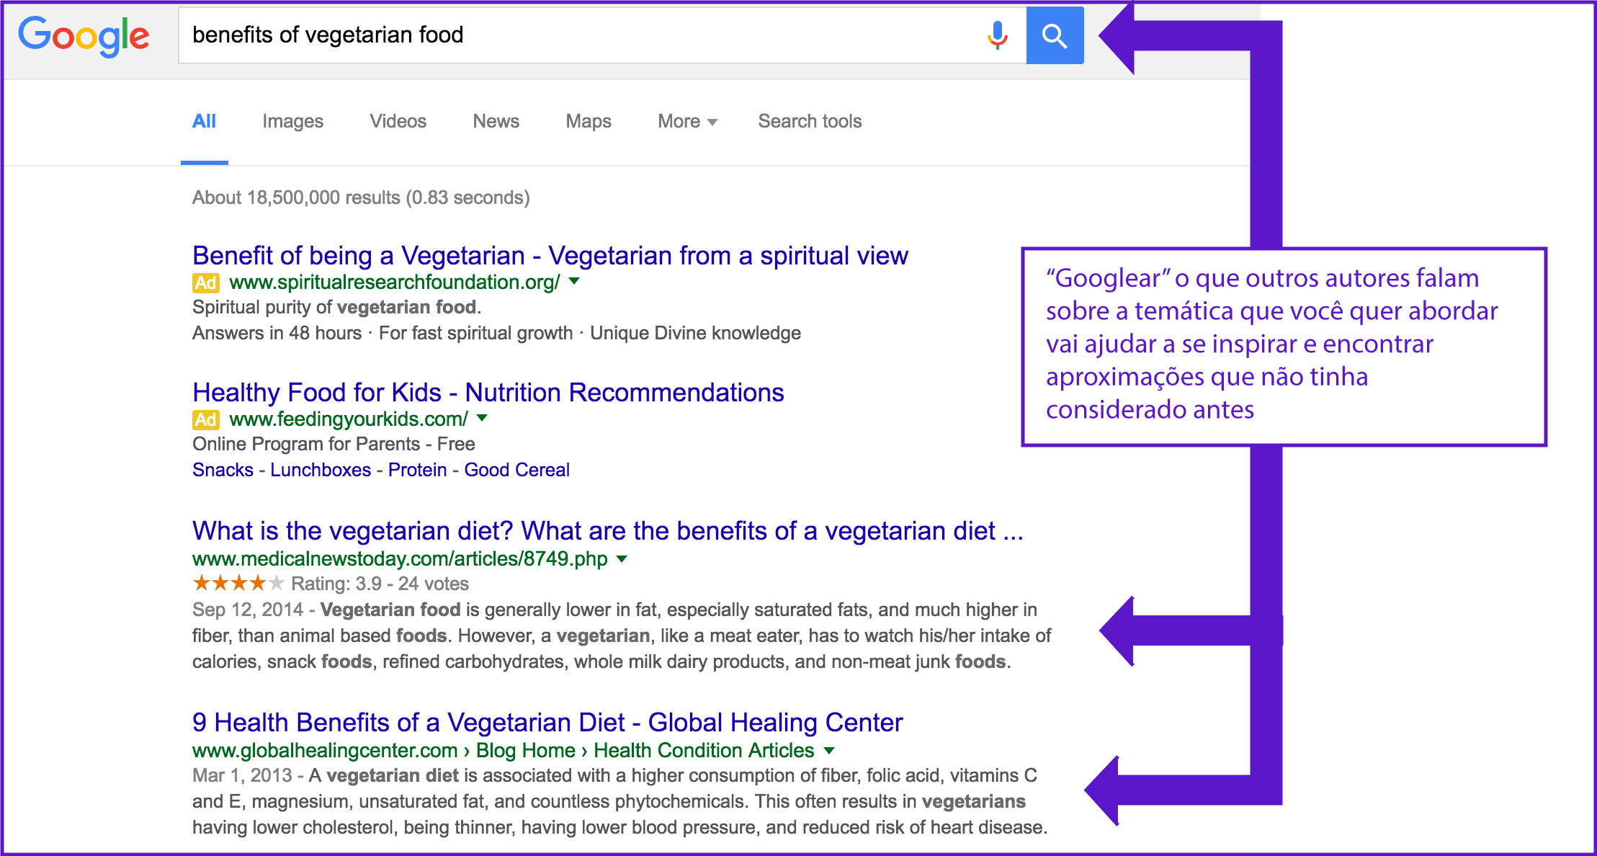Click the blue search magnifier button
The image size is (1597, 856).
[x=1054, y=35]
